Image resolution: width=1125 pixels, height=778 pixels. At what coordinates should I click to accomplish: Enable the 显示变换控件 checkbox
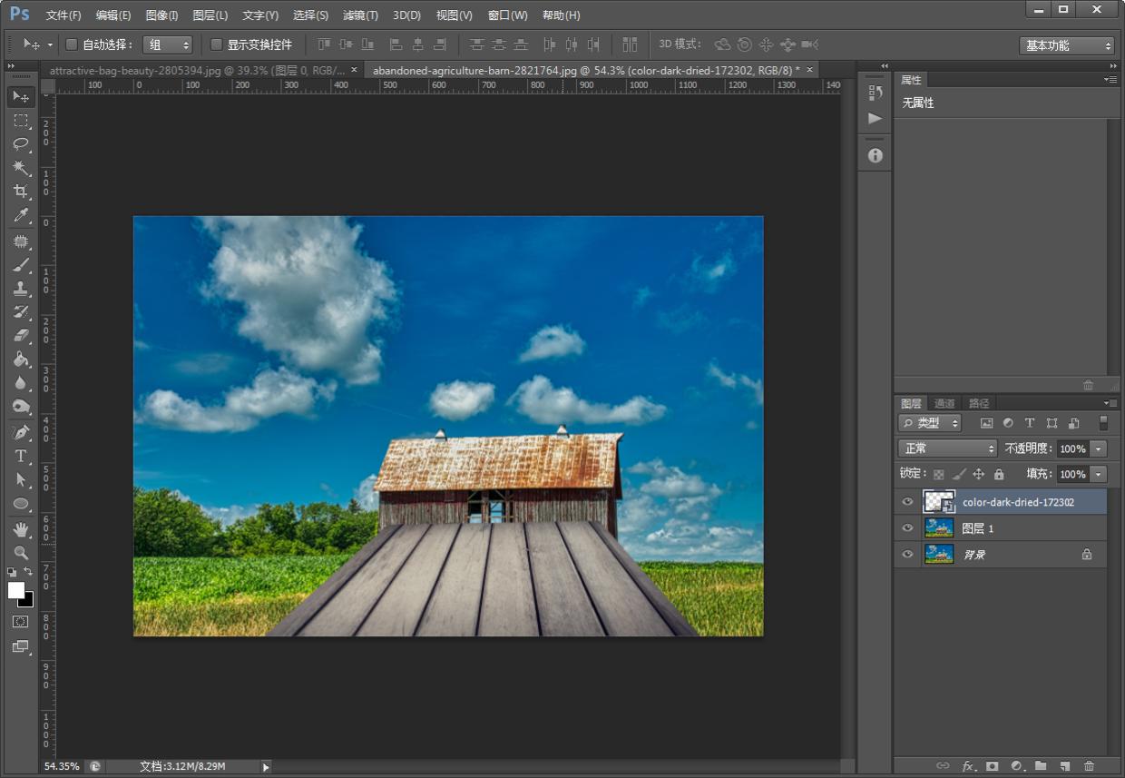(x=216, y=44)
